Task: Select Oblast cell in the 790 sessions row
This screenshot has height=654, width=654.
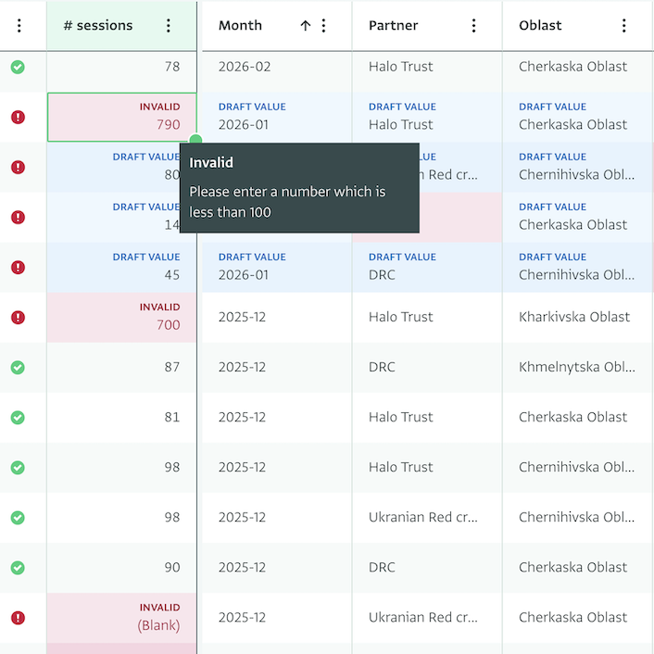Action: (578, 118)
